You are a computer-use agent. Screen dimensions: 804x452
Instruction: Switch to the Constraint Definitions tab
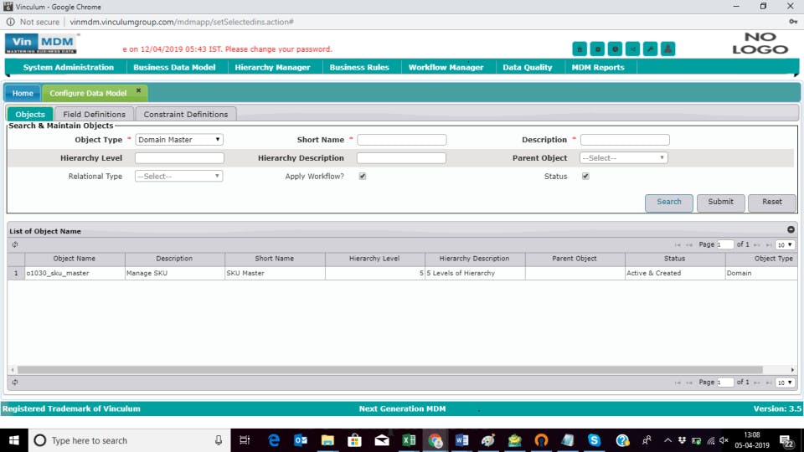pos(186,115)
